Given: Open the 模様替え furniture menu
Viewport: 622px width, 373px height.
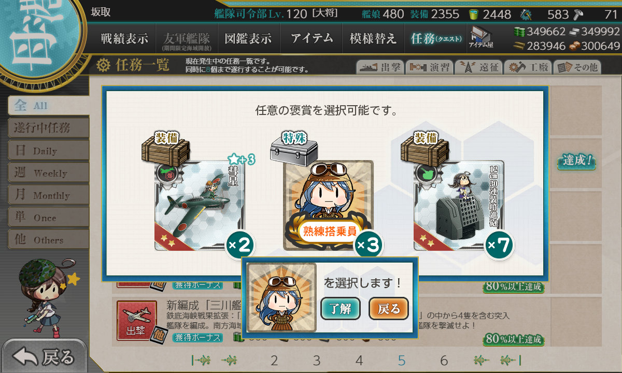Looking at the screenshot, I should click(373, 38).
